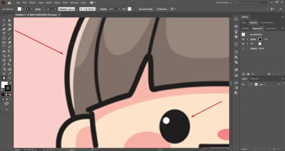The width and height of the screenshot is (285, 151).
Task: Select the Hand tool
Action: click(x=4, y=78)
